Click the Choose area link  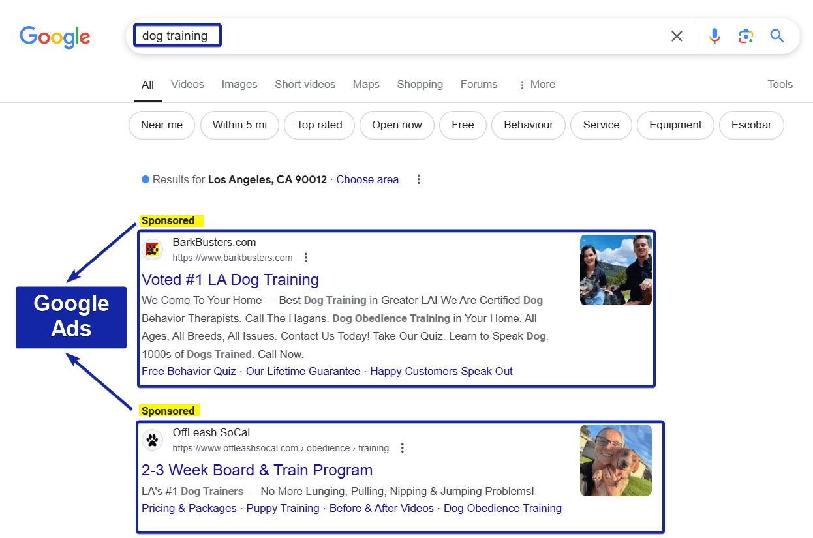pos(367,179)
